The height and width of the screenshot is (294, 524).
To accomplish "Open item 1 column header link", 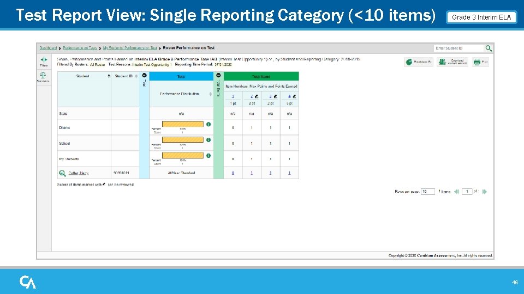I will [x=233, y=96].
